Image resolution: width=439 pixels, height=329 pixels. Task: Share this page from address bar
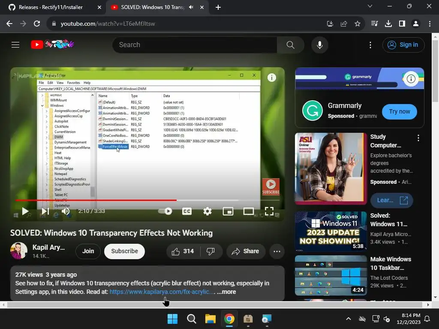tap(343, 24)
